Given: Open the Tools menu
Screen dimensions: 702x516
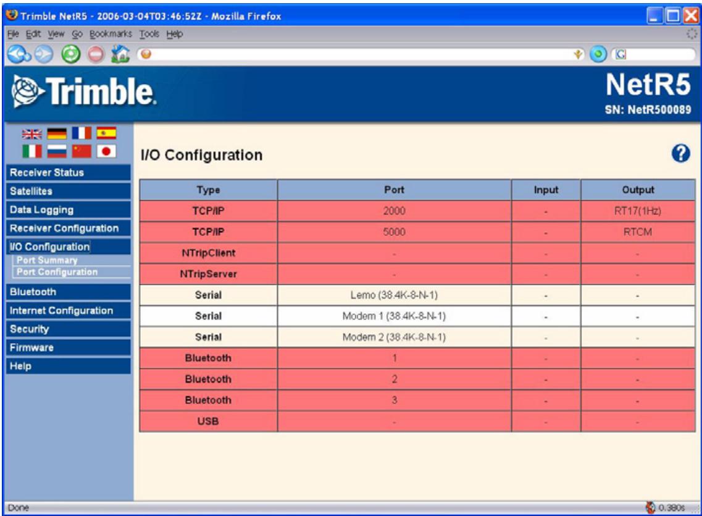Looking at the screenshot, I should tap(149, 34).
